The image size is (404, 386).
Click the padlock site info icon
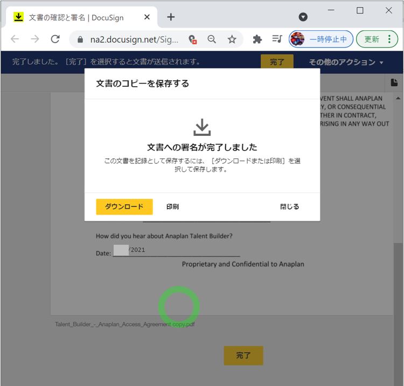coord(80,39)
